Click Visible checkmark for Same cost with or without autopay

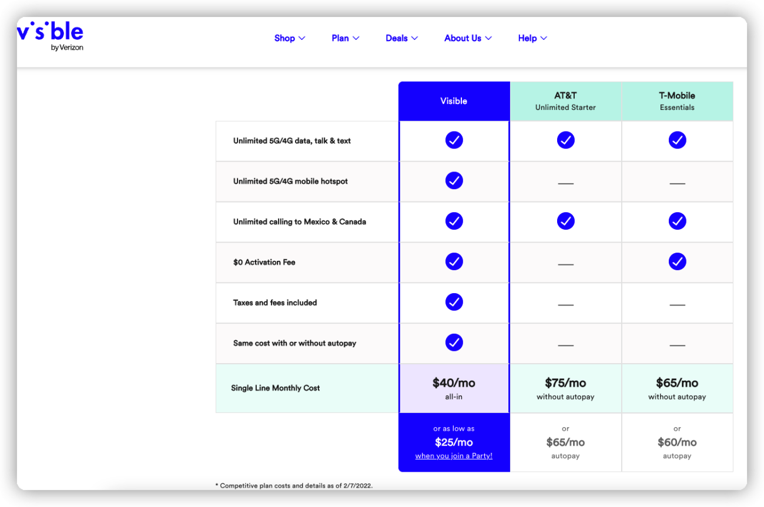(x=454, y=343)
